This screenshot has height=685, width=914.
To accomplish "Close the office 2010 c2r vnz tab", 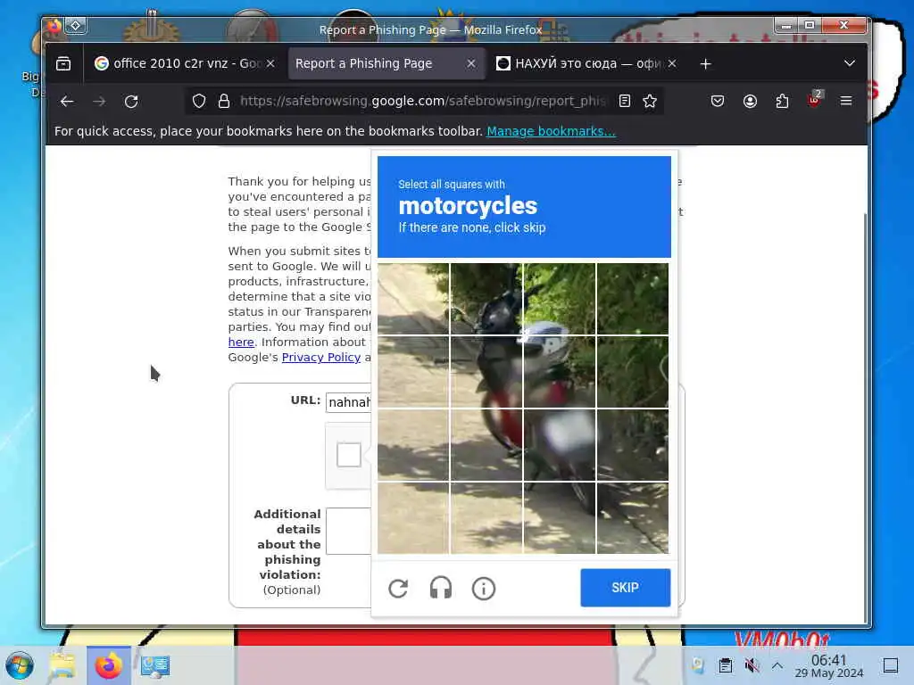I will click(x=270, y=63).
